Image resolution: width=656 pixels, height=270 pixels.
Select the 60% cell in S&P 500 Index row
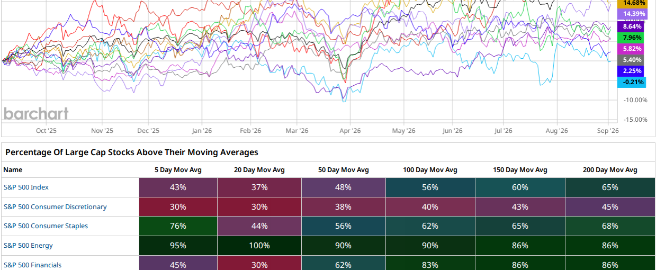point(520,187)
